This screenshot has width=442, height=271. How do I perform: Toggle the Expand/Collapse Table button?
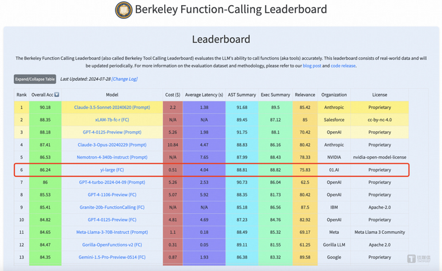pyautogui.click(x=35, y=79)
